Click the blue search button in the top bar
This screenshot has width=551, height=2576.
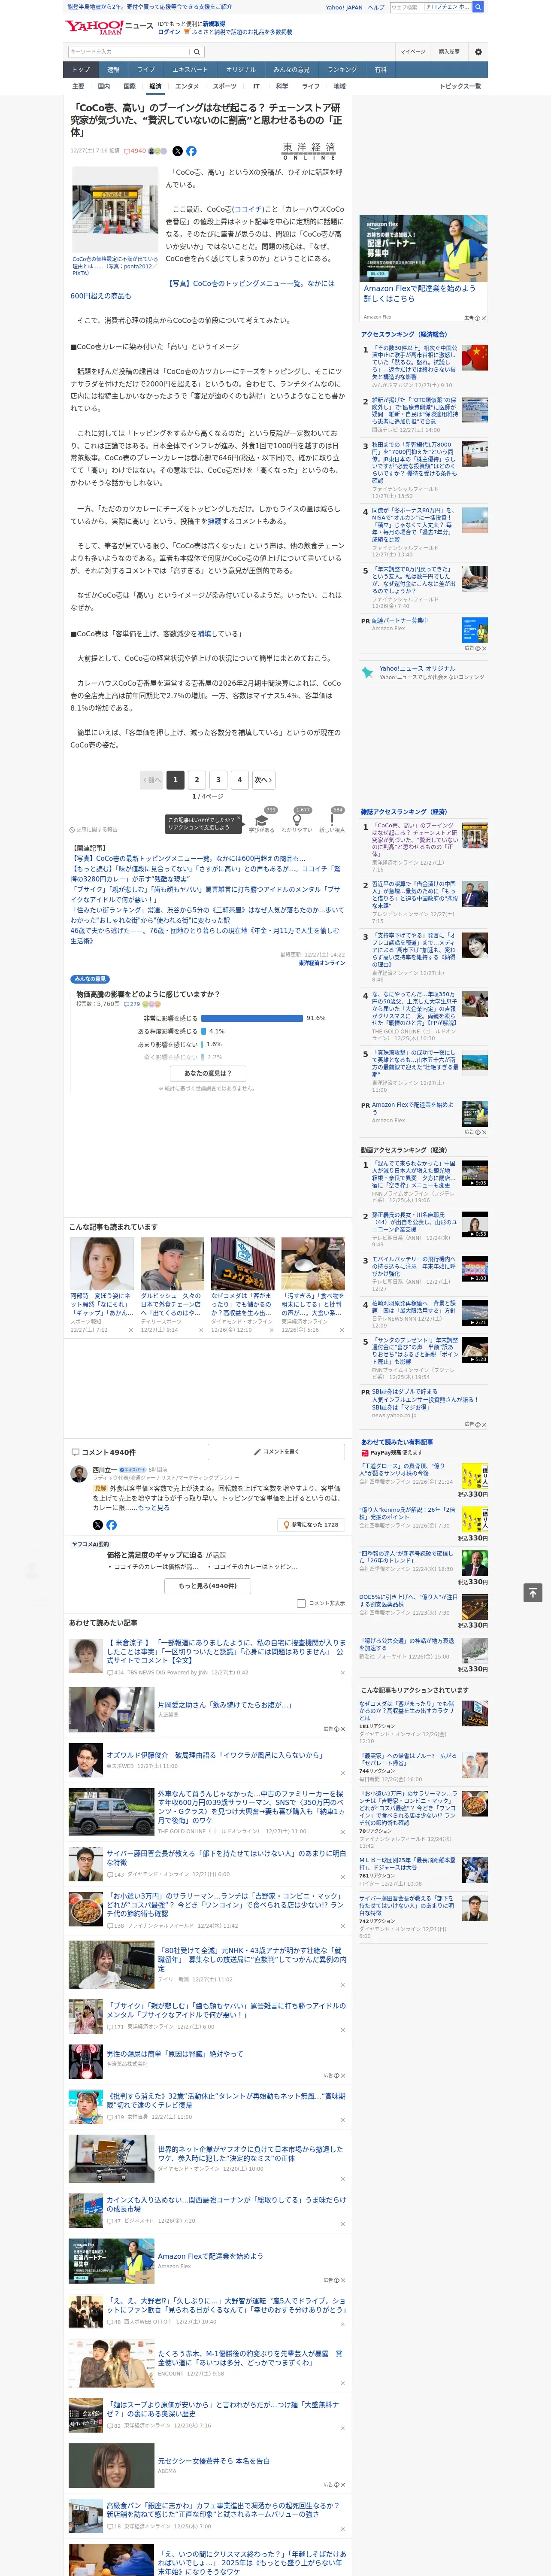click(x=478, y=7)
